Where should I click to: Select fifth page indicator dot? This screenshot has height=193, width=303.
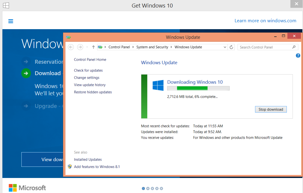click(161, 188)
